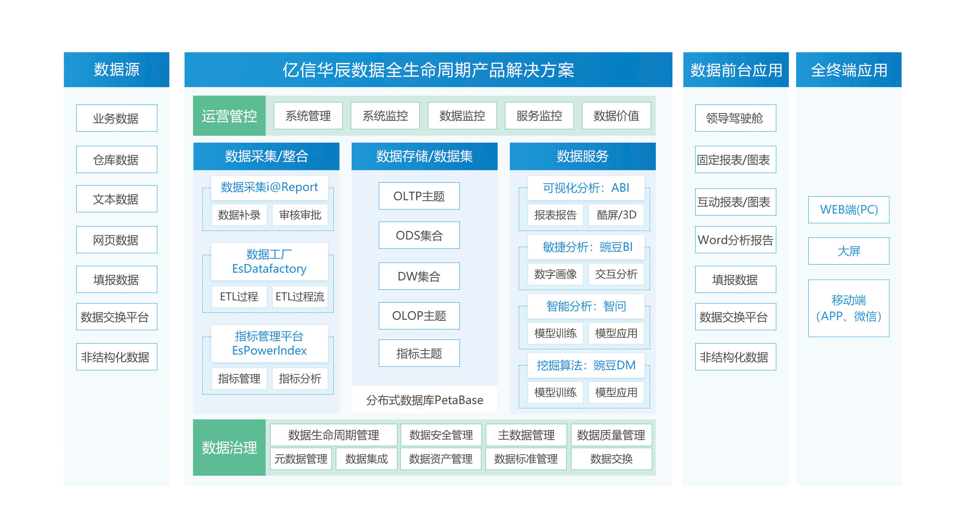The image size is (975, 532).
Task: Select the 仓库数据 box
Action: point(117,160)
